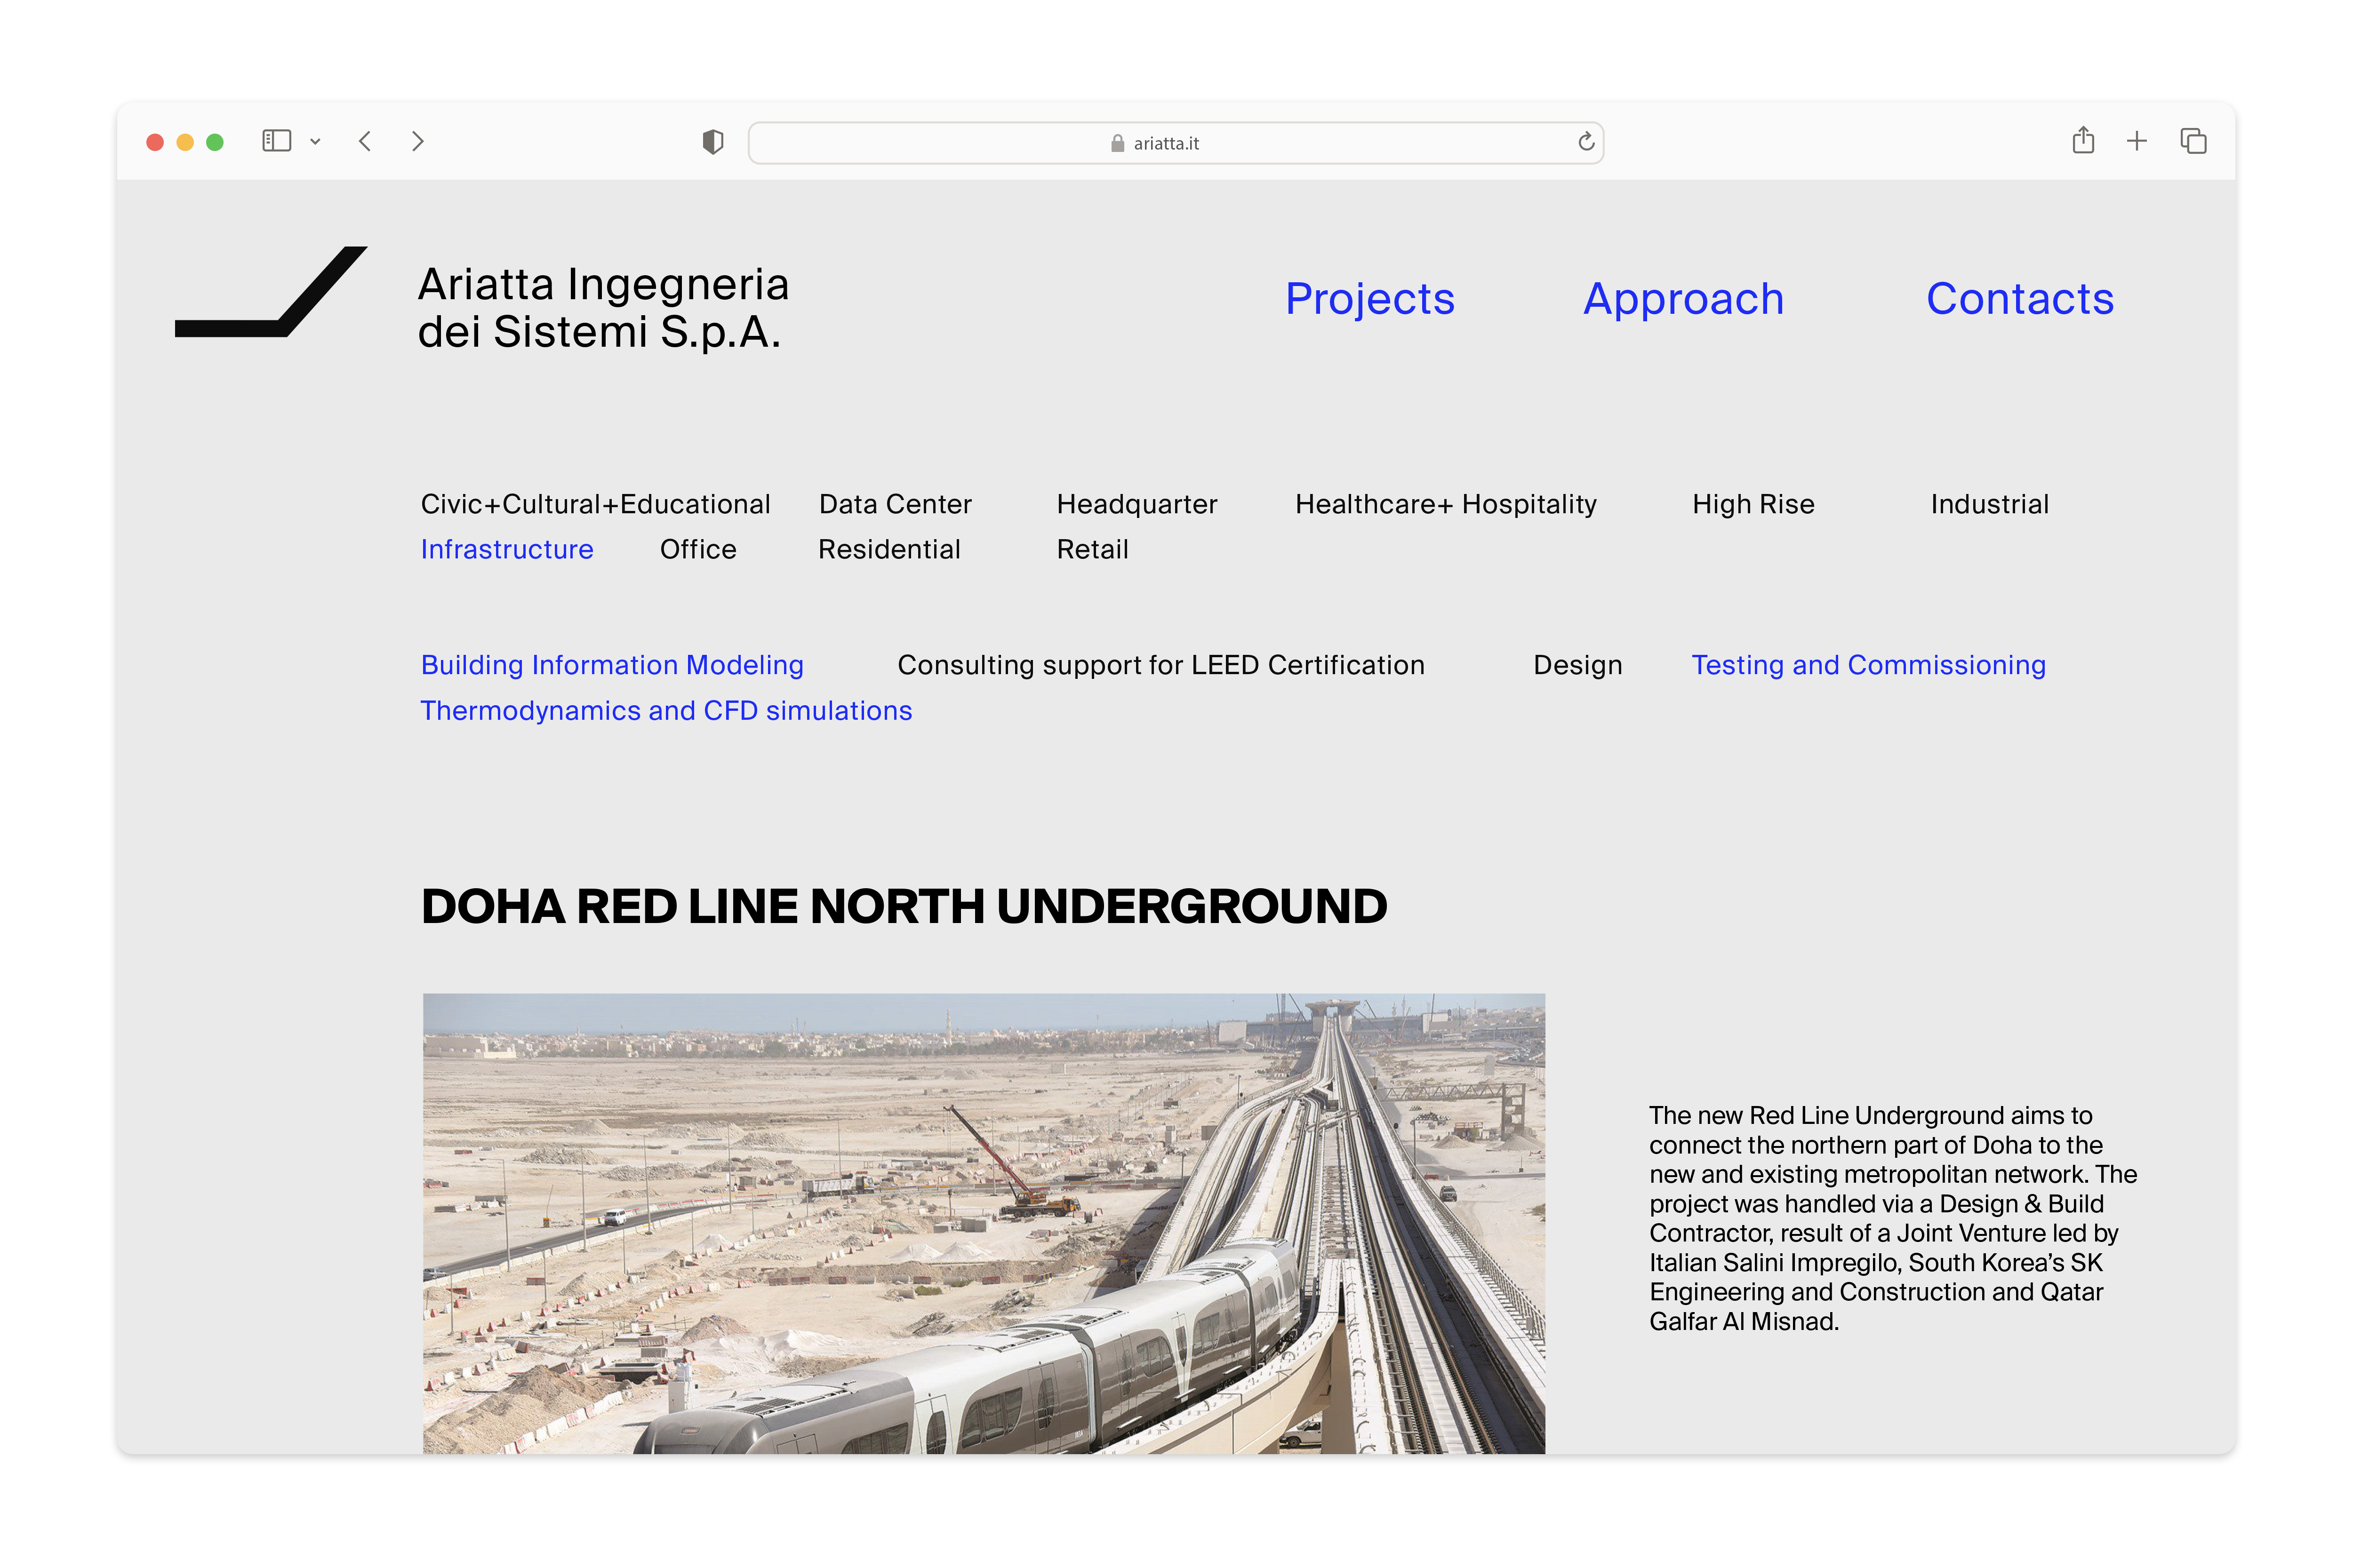Click the Doha metro train photo

[984, 1222]
